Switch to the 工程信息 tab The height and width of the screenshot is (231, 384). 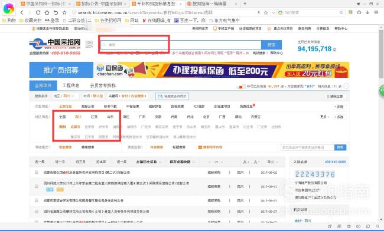click(71, 85)
